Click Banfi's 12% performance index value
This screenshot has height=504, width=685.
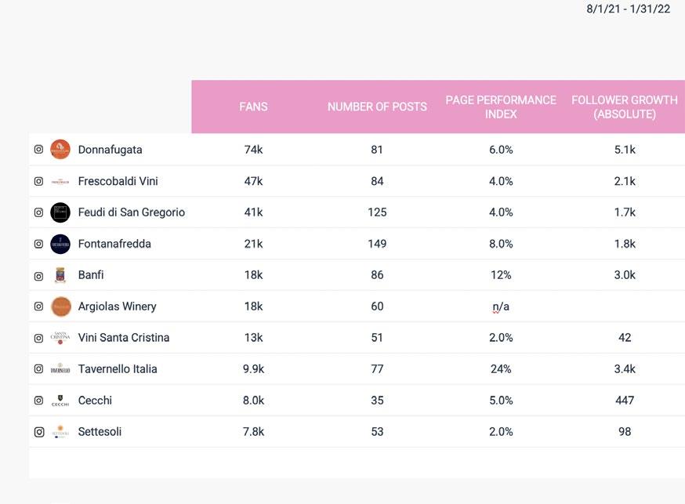pos(501,275)
